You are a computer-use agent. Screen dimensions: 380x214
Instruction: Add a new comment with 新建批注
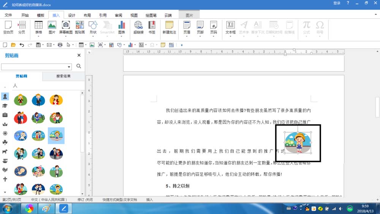169,27
